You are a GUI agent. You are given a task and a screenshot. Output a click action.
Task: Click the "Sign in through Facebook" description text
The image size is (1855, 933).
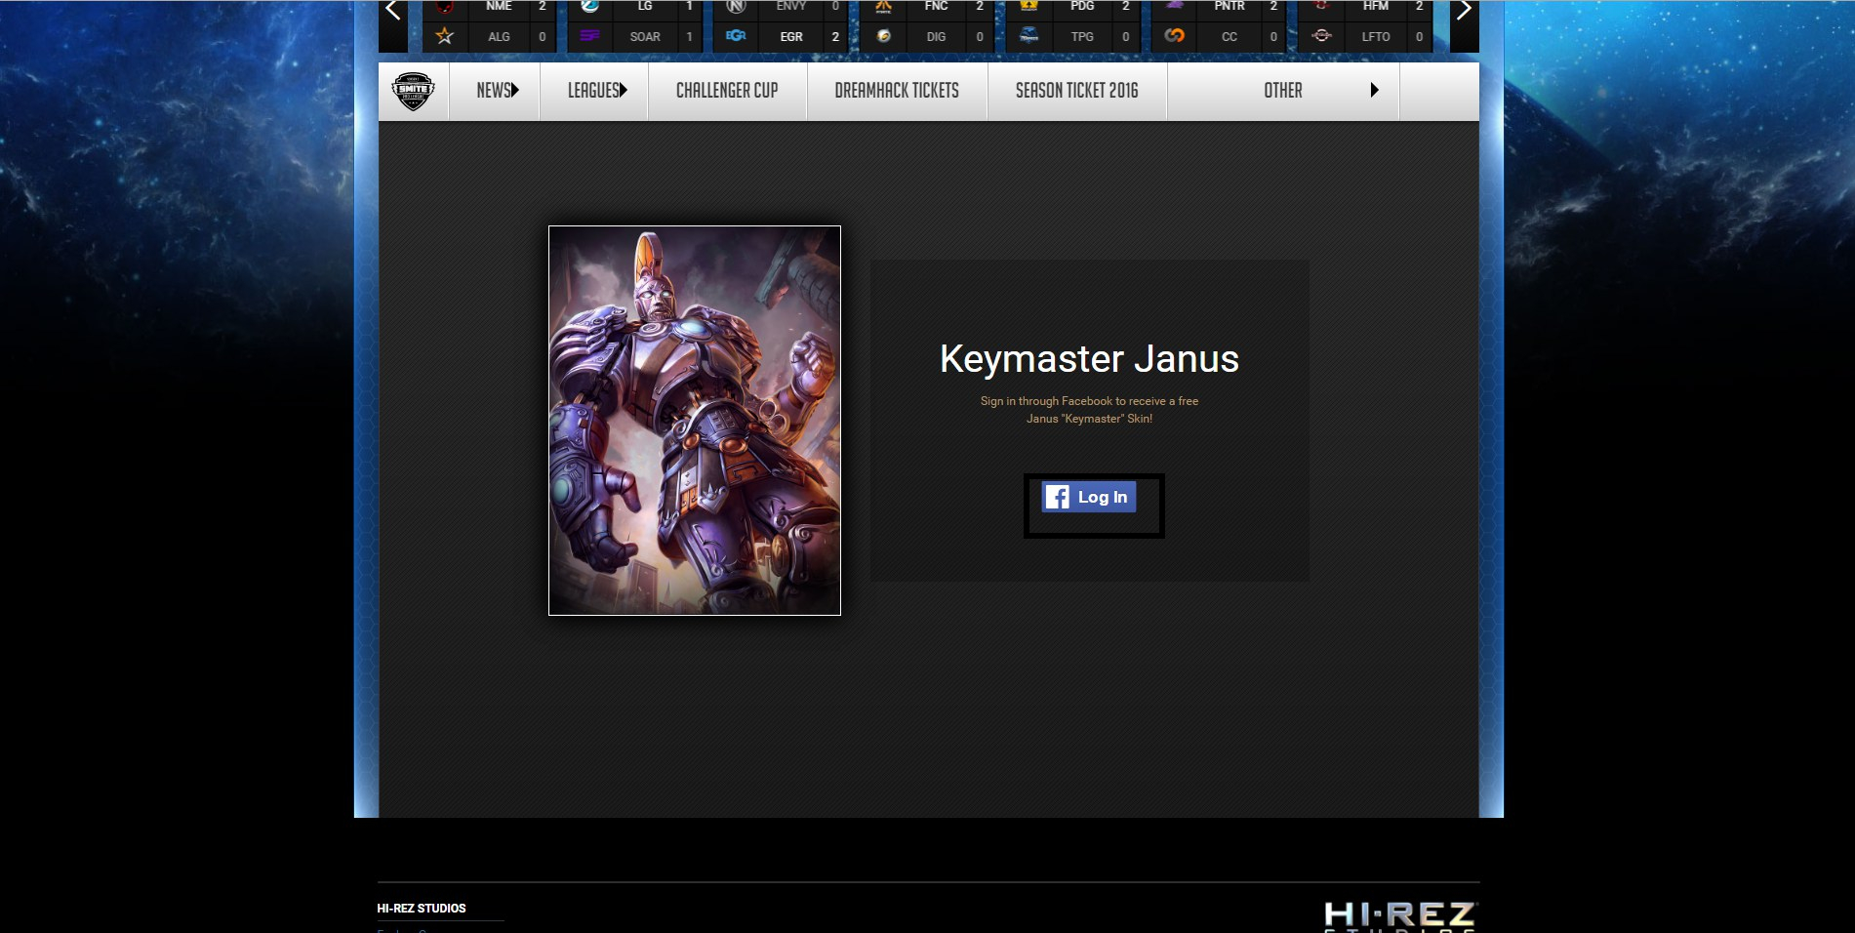click(1089, 410)
